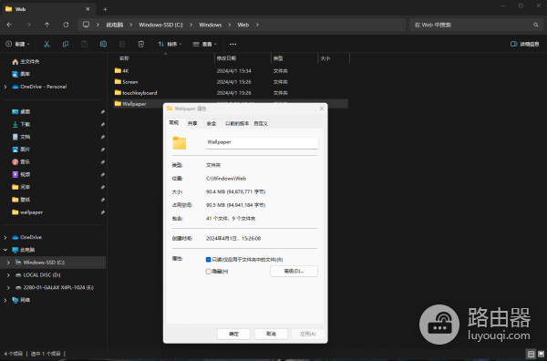Open Gallery in the navigation pane

[21, 74]
